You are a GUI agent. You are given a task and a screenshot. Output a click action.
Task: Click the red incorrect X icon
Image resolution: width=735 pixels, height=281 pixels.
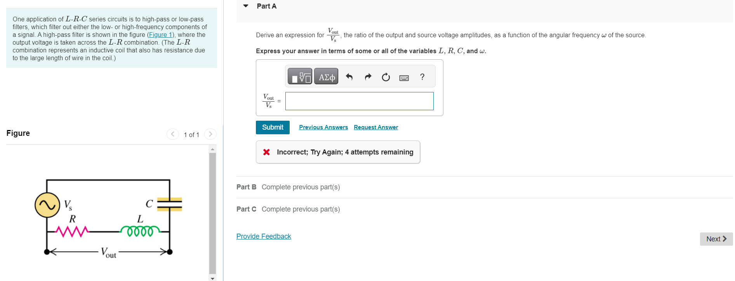coord(266,152)
